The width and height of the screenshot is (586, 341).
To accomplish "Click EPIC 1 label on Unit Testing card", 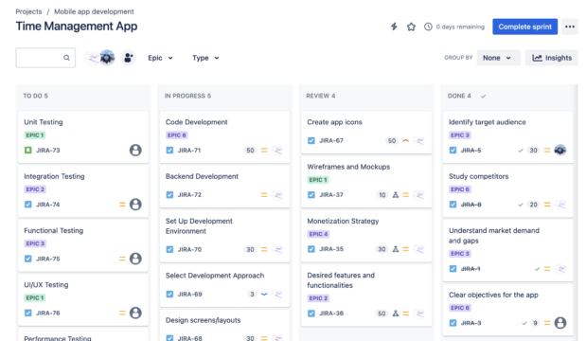I will (35, 135).
